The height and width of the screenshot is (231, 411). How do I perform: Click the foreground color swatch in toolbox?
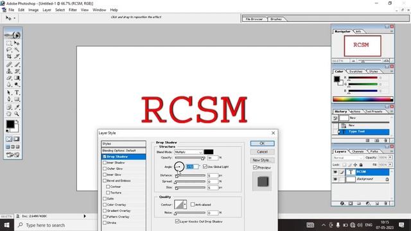[10, 124]
